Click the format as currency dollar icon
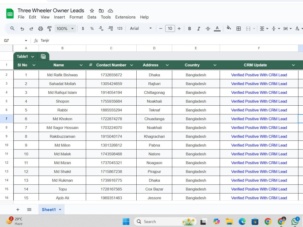The height and width of the screenshot is (227, 303). [83, 28]
